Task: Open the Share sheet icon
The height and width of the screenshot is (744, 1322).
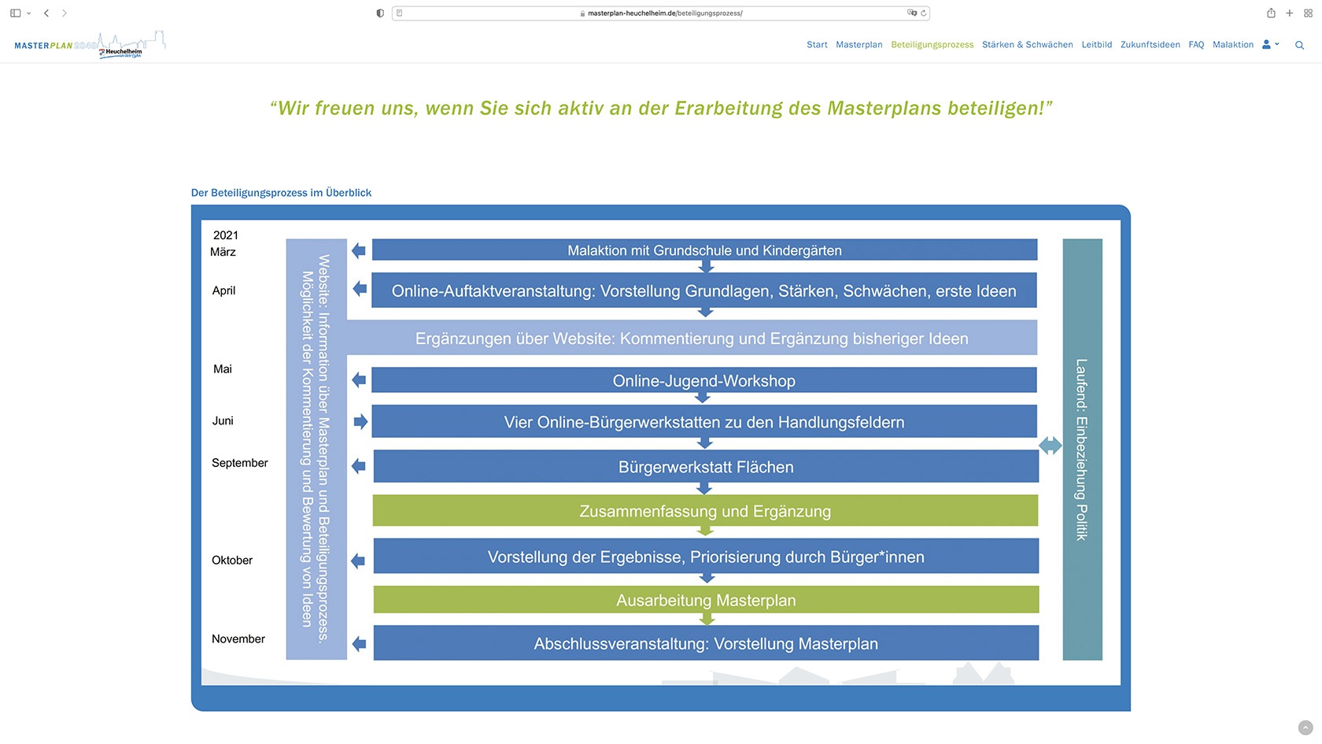Action: (1271, 13)
